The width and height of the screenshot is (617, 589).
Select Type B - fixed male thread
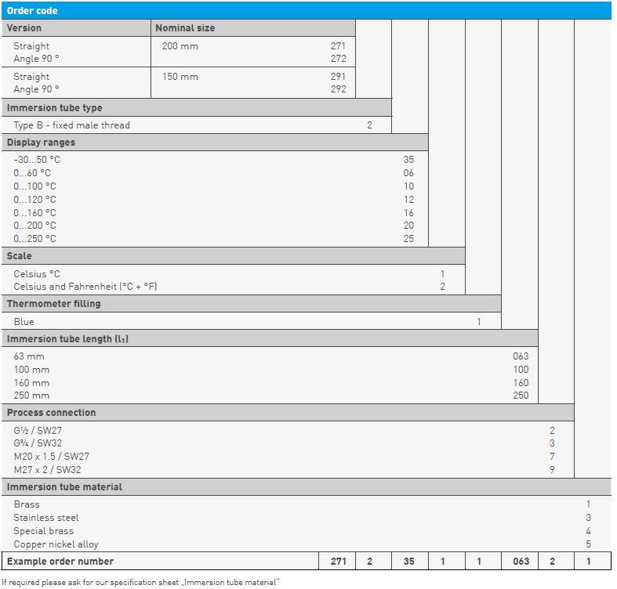click(71, 125)
